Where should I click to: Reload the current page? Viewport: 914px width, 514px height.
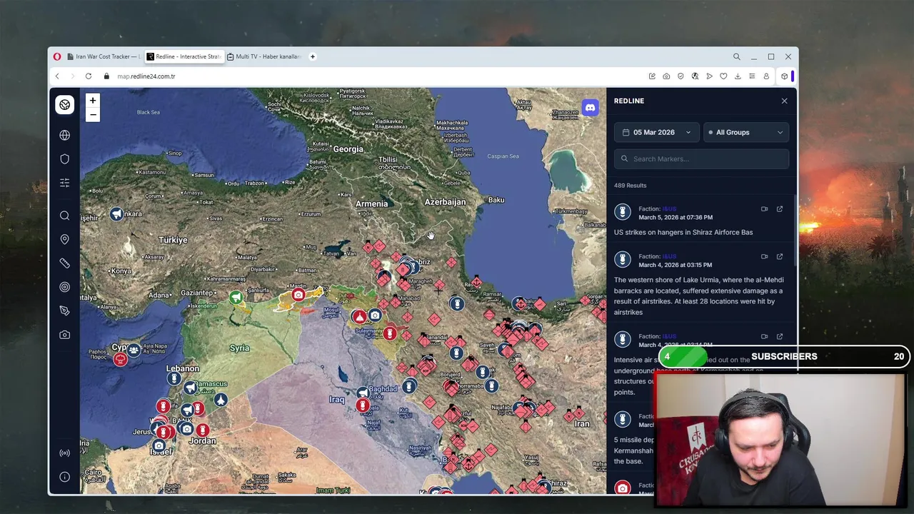pyautogui.click(x=89, y=76)
